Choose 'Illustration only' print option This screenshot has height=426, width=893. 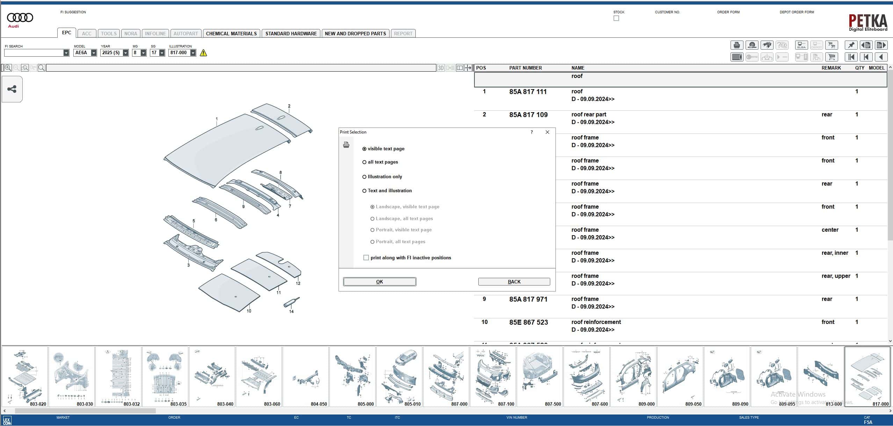pos(364,177)
